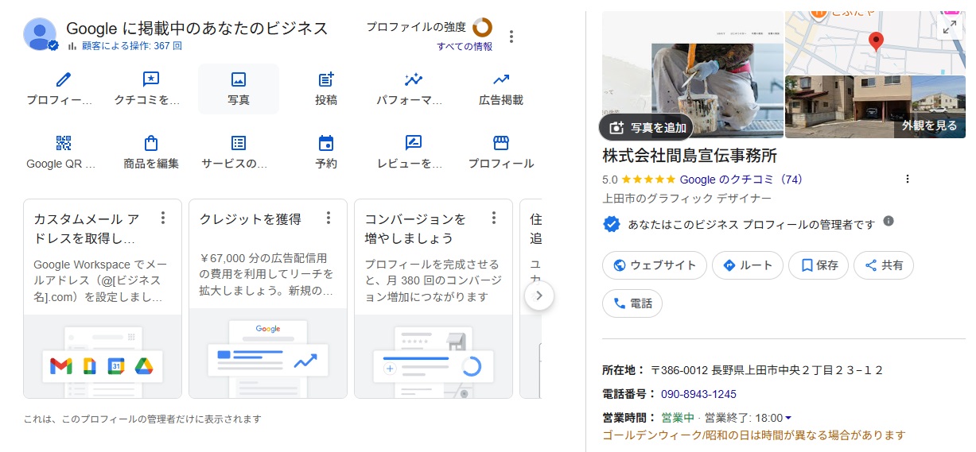Click ゴールデンウィーク/昭和の日 hours notice
The width and height of the screenshot is (976, 452).
point(754,435)
